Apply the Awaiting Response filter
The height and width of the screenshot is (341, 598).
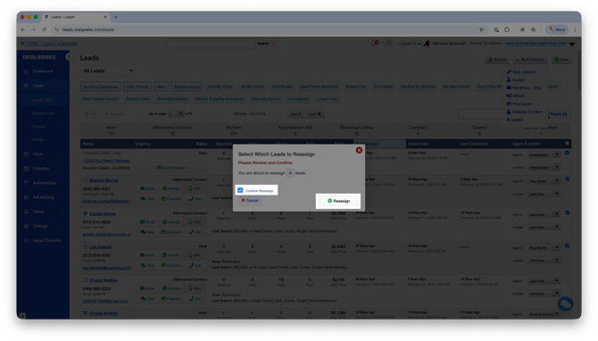point(100,87)
